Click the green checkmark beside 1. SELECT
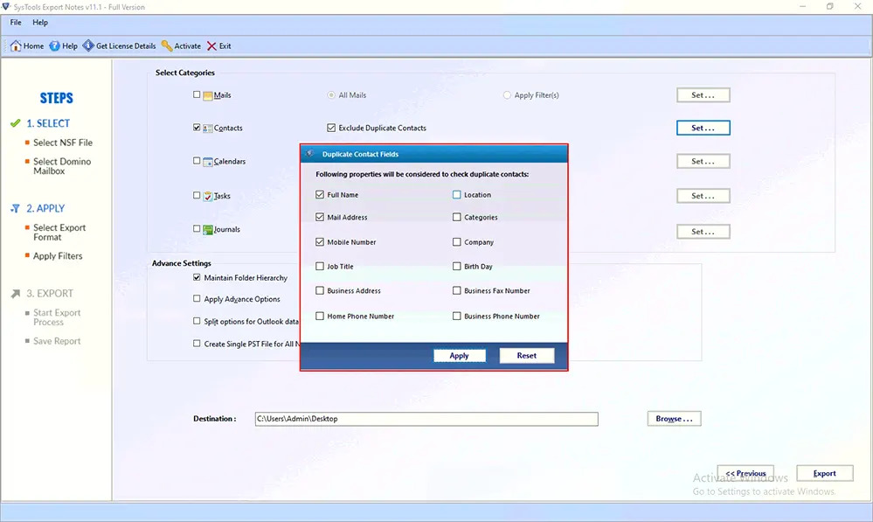 (x=16, y=123)
